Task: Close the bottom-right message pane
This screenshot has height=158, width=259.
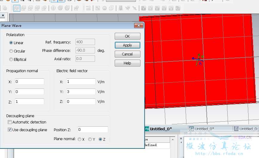Action: click(x=181, y=138)
